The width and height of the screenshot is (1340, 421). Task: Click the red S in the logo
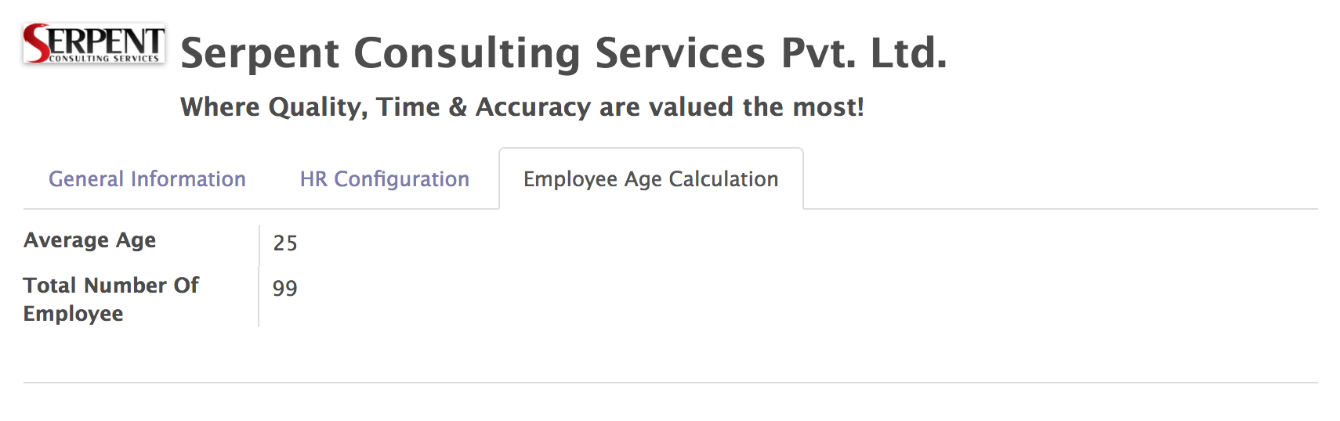pos(35,43)
